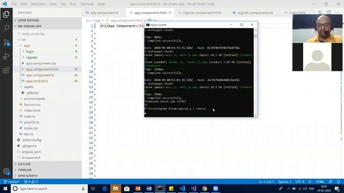Screen dimensions: 344x193
Task: Click the HTML language mode in status bar
Action: point(320,182)
